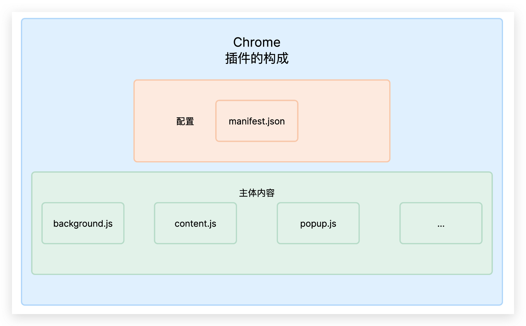Click the manifest.json box

click(257, 121)
